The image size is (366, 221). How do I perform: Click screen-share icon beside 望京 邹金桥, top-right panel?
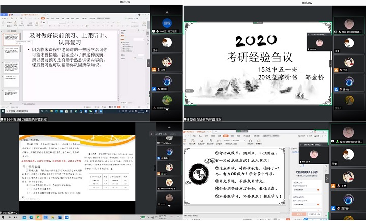point(335,31)
